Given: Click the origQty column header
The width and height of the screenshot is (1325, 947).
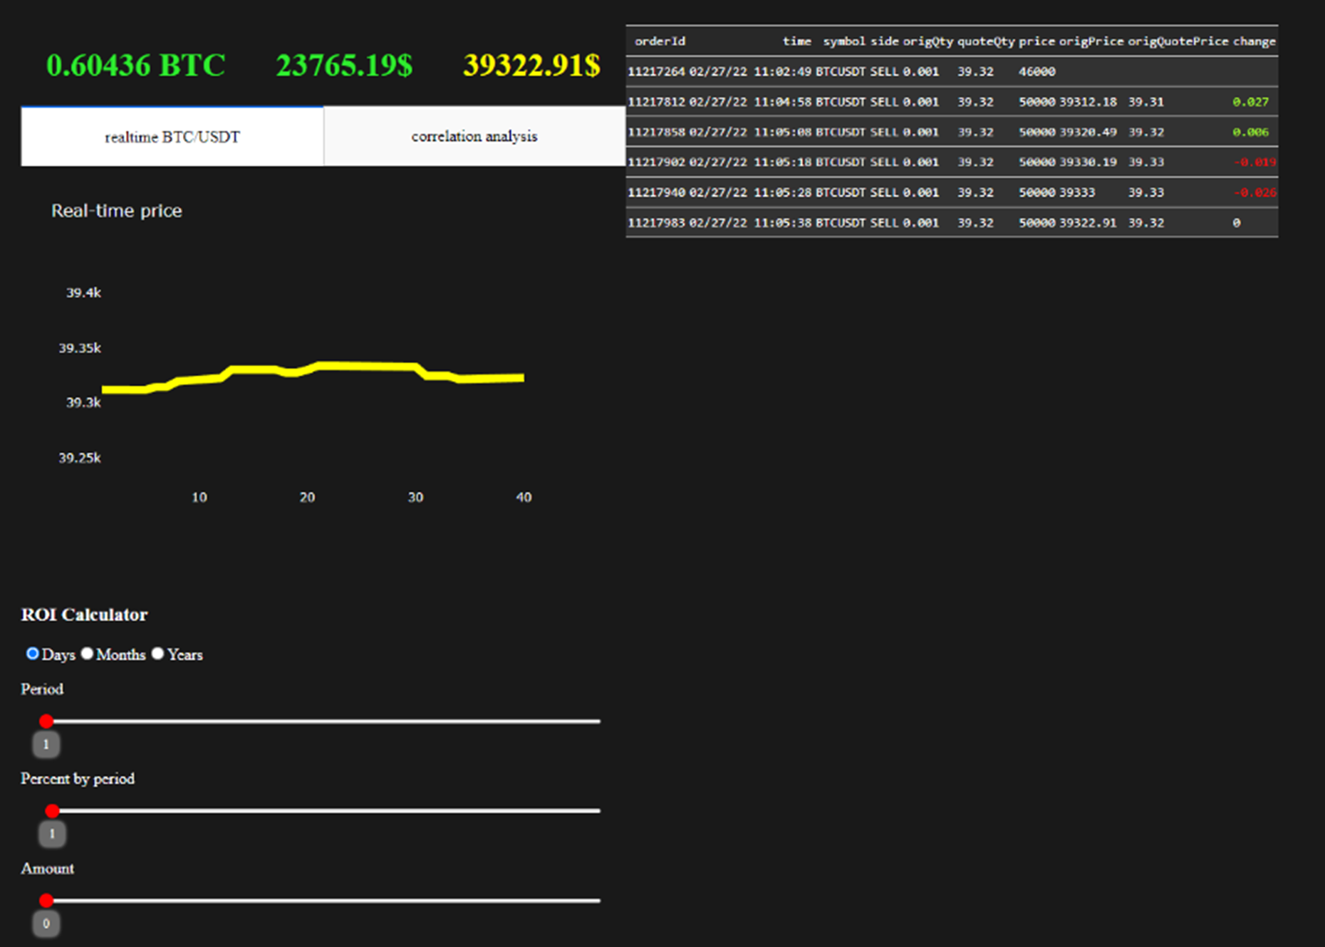Looking at the screenshot, I should pyautogui.click(x=927, y=41).
